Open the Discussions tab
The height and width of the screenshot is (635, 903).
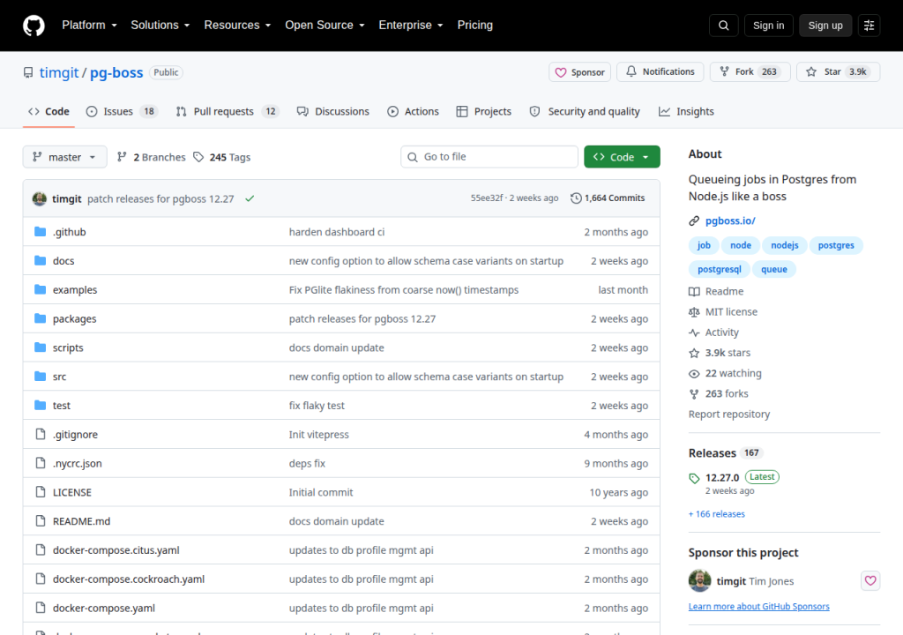(332, 112)
